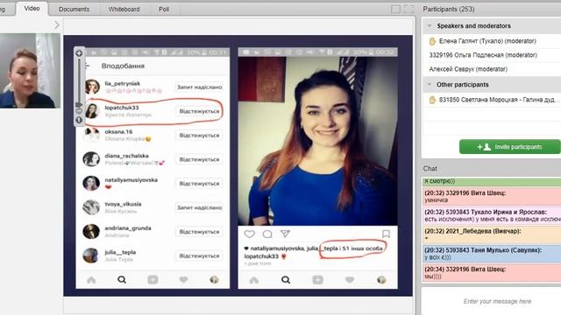Click raised hand icon beside 831850 Светлана
The image size is (561, 315).
tap(432, 100)
